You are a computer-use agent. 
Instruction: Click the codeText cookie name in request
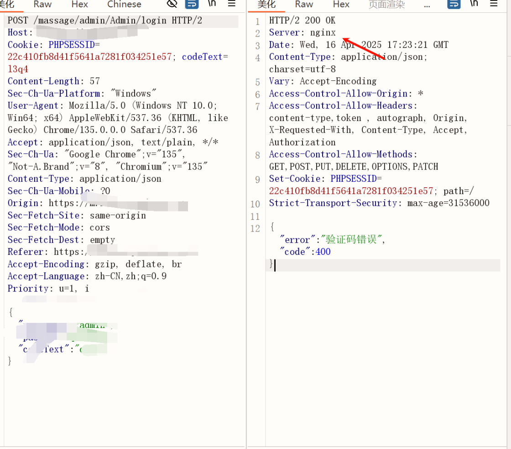tap(202, 57)
